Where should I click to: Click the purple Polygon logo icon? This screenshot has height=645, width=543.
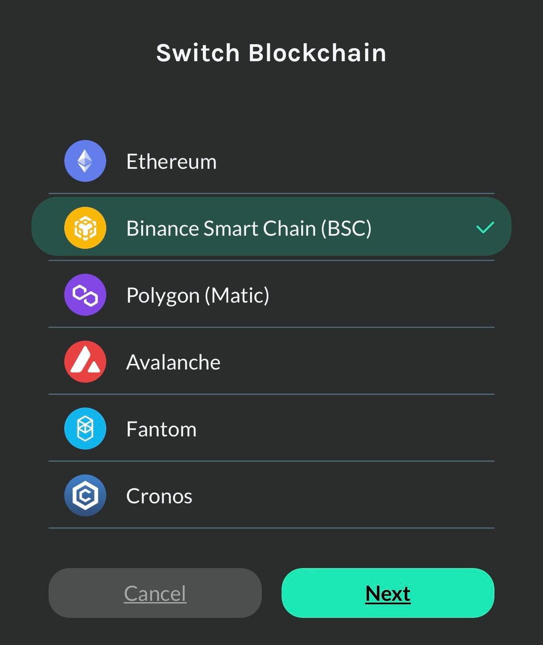click(85, 295)
